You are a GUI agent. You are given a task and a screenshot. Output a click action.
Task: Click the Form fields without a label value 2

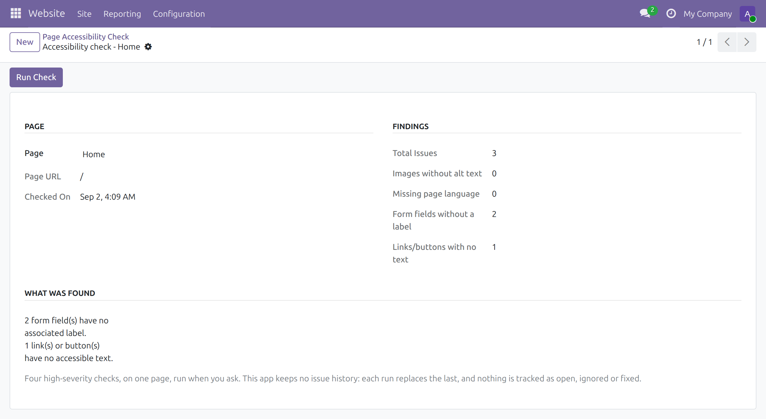[x=494, y=214]
